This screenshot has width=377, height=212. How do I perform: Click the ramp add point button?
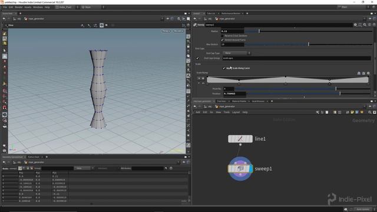203,78
